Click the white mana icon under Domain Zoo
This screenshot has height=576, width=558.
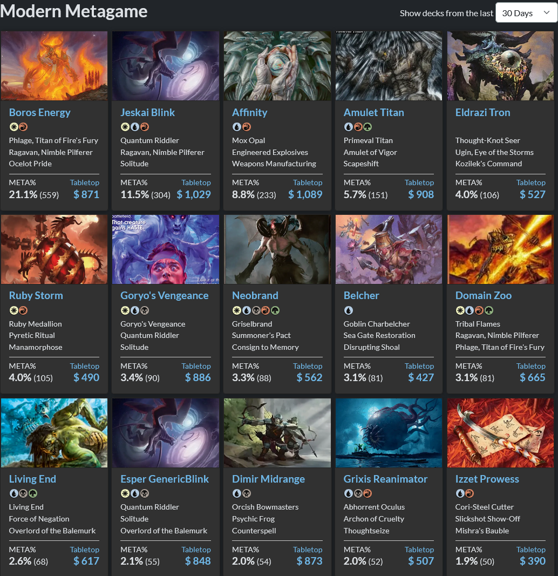tap(460, 310)
